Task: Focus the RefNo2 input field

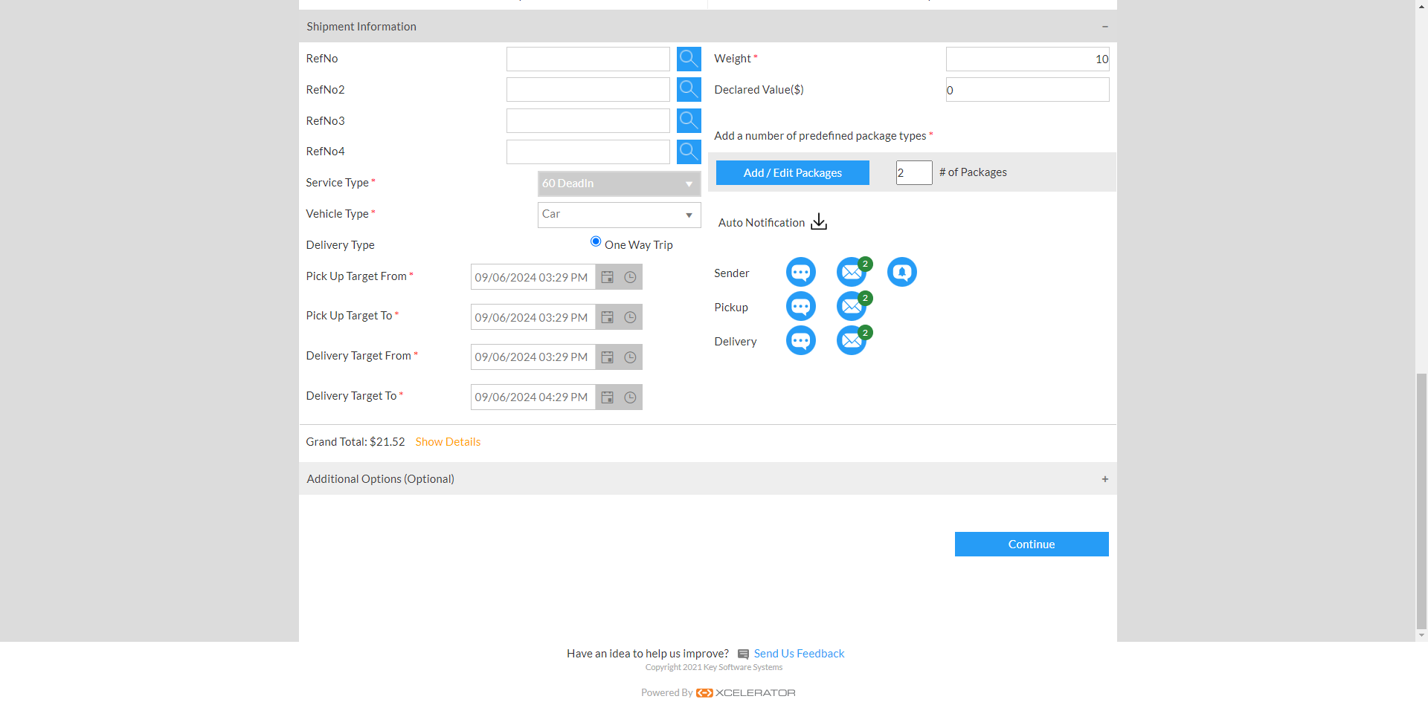Action: coord(588,90)
